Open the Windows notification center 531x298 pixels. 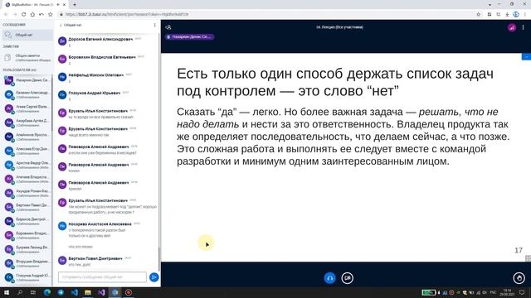click(x=522, y=292)
